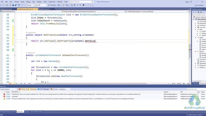Click the CS1998 warning code link
This screenshot has width=206, height=116.
[x=8, y=99]
